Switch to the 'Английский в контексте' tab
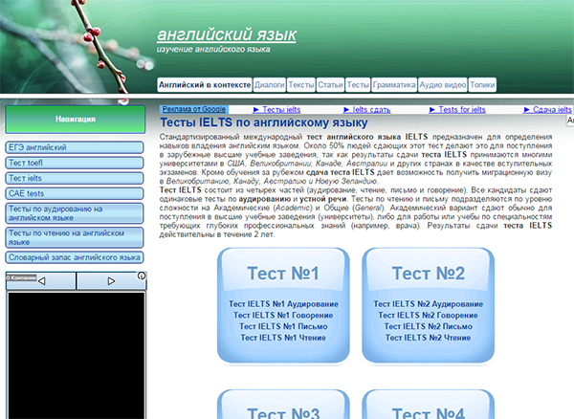The width and height of the screenshot is (574, 419). 205,85
